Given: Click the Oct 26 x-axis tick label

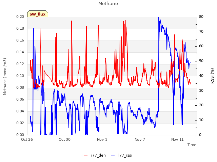Looking at the screenshot, I should point(27,139).
